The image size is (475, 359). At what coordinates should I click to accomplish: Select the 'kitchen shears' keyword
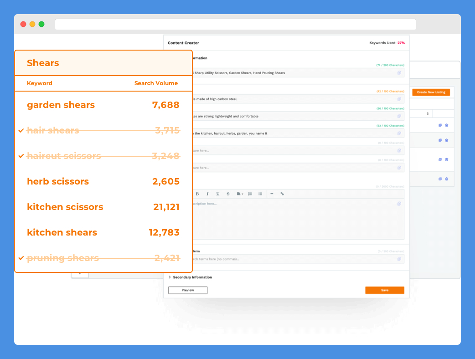(x=62, y=232)
